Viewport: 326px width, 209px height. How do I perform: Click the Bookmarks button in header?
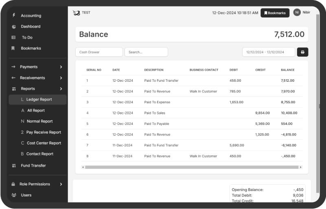[x=275, y=13]
